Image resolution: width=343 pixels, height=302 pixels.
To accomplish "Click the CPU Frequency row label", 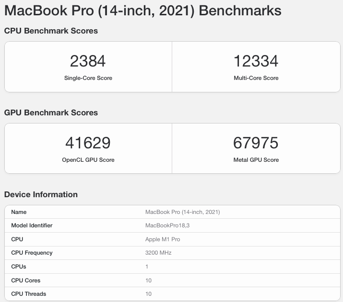I will [32, 253].
